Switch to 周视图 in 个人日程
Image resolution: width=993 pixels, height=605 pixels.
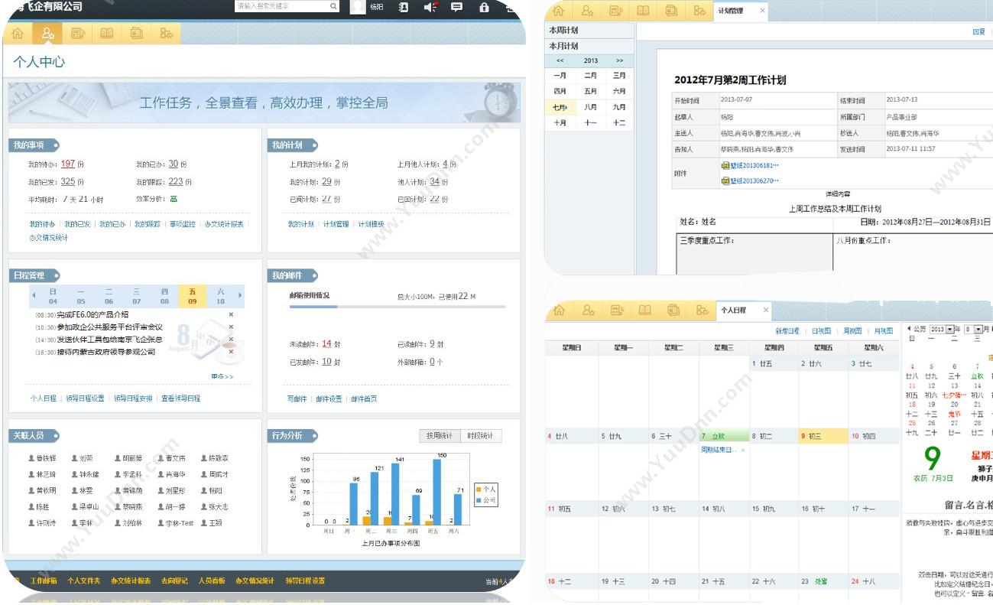pos(853,331)
